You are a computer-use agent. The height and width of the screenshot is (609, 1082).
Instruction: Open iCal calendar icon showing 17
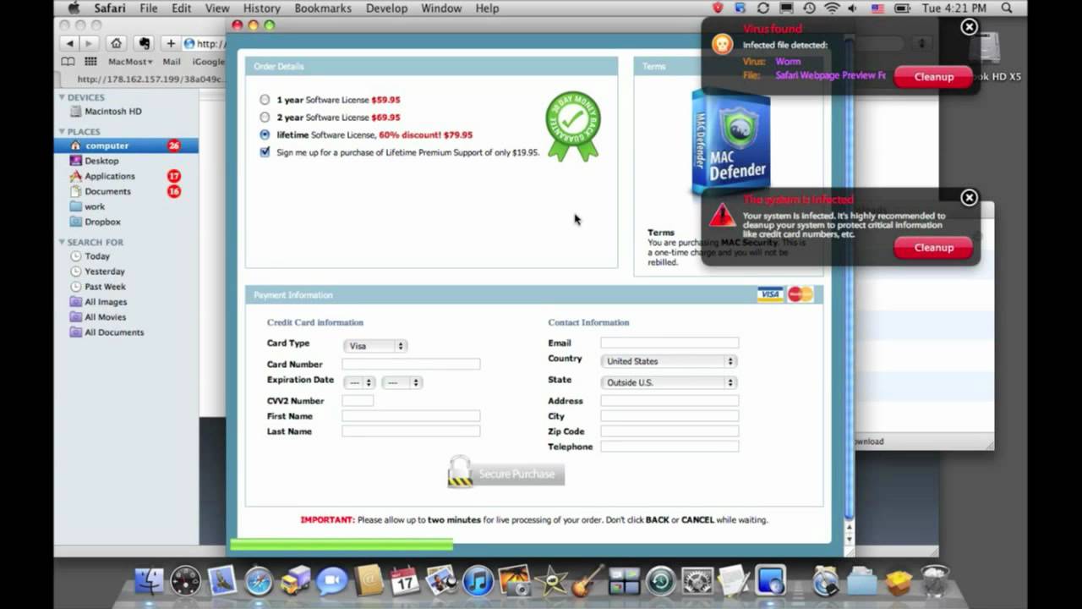pos(405,581)
